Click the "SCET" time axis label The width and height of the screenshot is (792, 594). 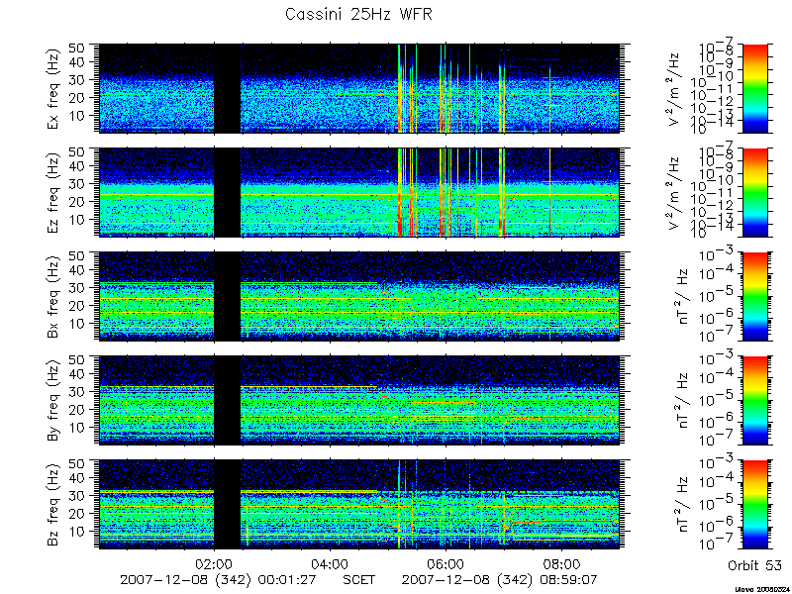[x=358, y=579]
